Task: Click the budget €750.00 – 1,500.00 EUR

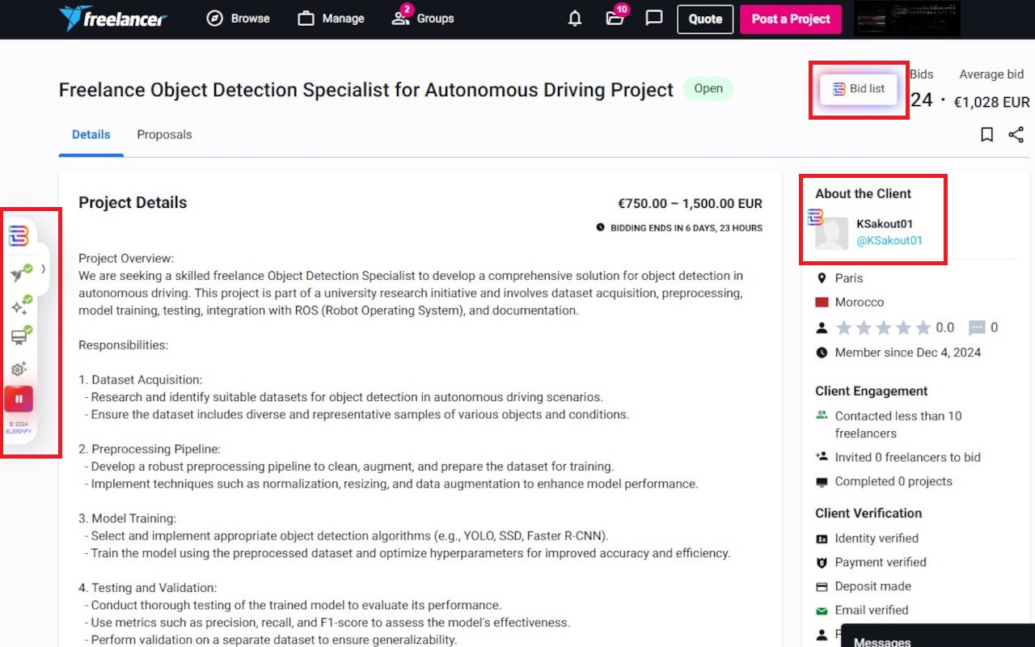Action: click(691, 204)
